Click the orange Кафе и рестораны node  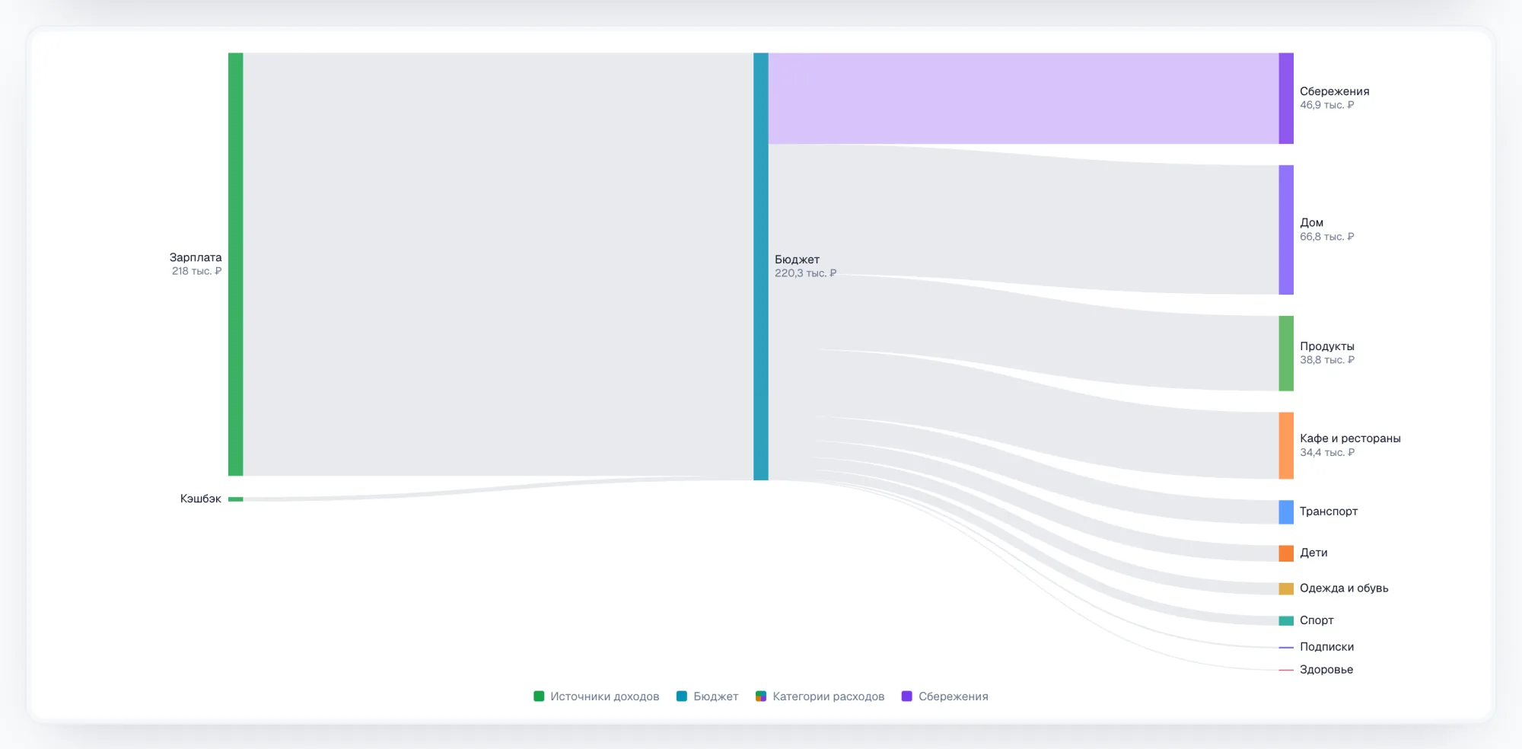coord(1286,445)
